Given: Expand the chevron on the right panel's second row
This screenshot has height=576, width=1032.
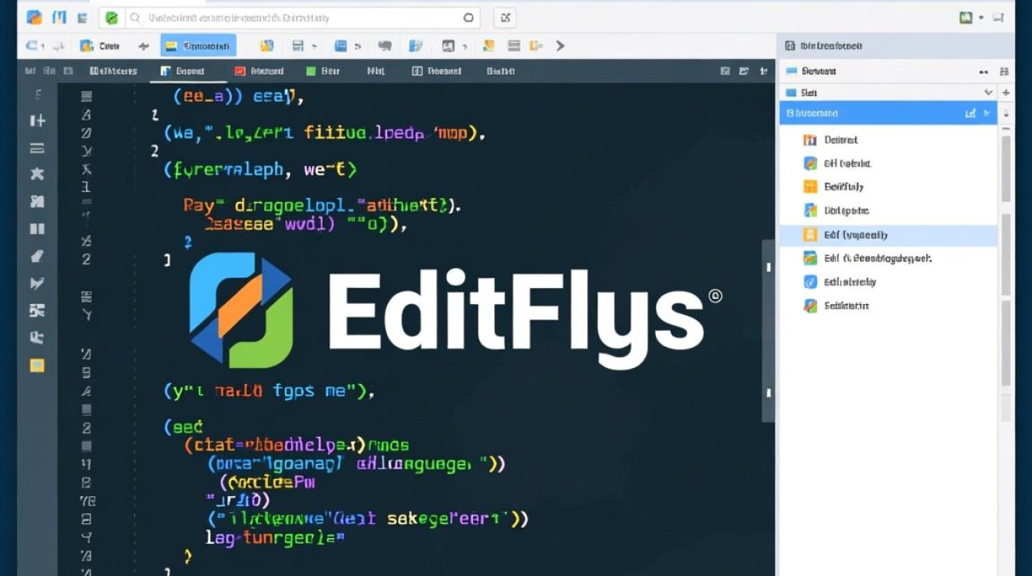Looking at the screenshot, I should (x=988, y=92).
